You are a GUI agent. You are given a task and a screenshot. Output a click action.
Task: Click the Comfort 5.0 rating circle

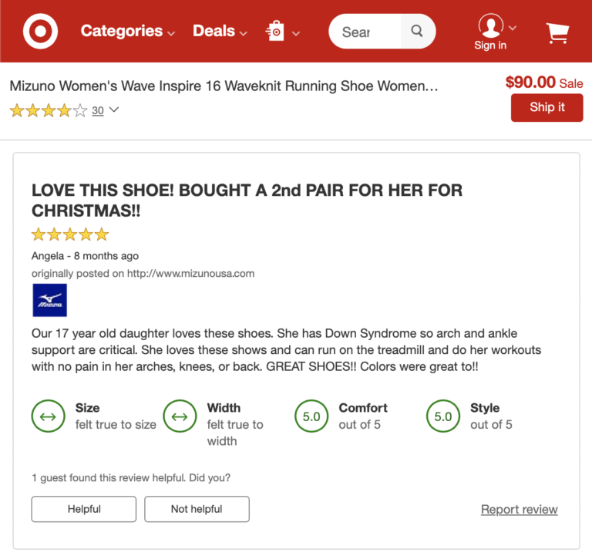click(311, 416)
